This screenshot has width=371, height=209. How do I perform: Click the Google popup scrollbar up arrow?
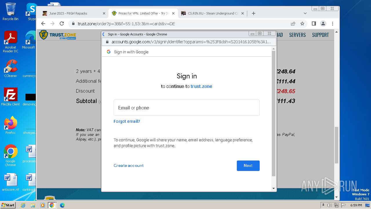point(274,49)
